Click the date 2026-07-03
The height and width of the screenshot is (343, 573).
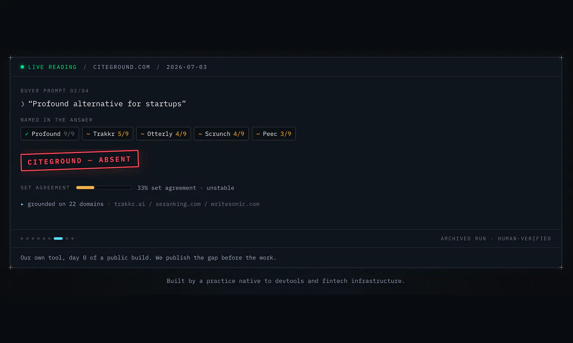(187, 67)
